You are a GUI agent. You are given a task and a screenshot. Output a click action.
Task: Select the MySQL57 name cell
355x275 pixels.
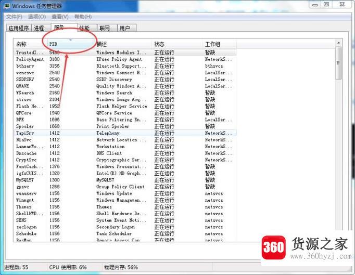[x=25, y=180]
